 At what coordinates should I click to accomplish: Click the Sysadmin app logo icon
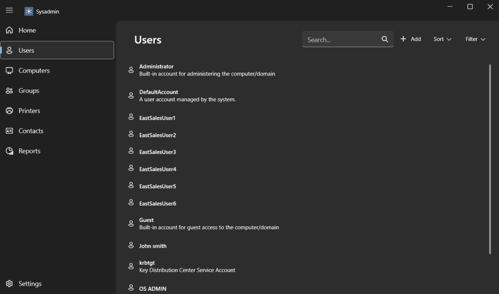pos(29,11)
